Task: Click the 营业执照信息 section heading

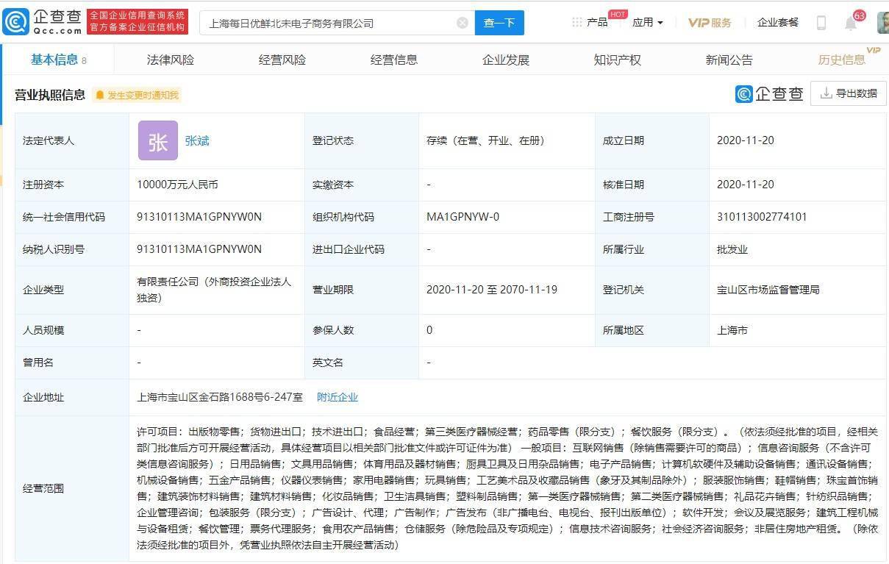Action: pos(50,95)
